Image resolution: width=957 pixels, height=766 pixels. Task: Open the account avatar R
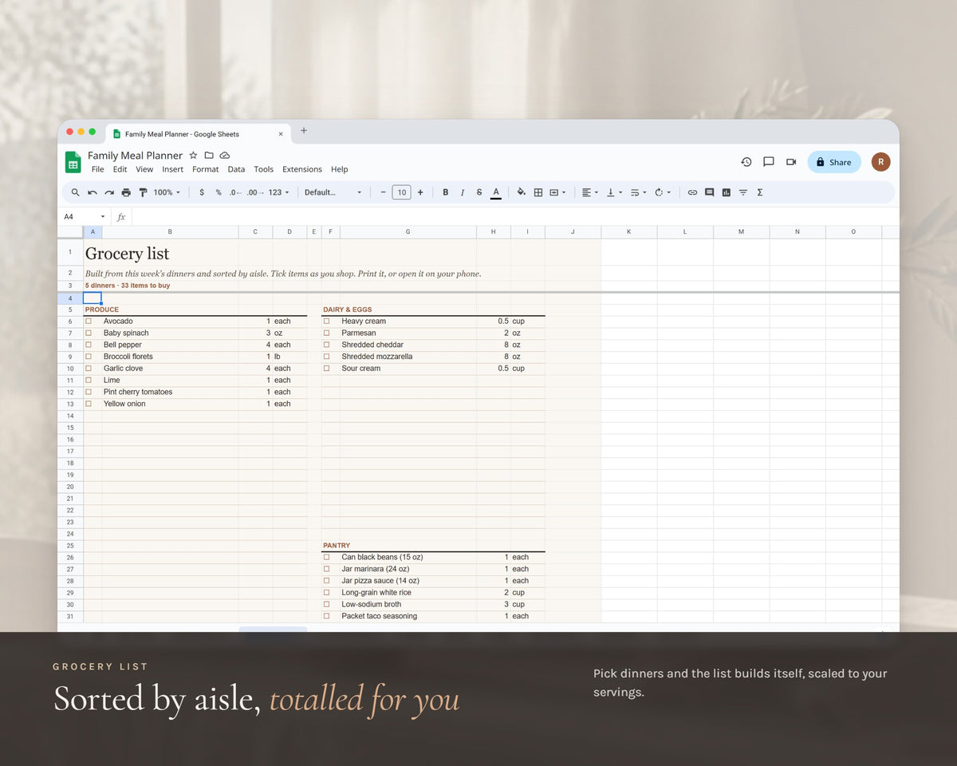tap(880, 162)
